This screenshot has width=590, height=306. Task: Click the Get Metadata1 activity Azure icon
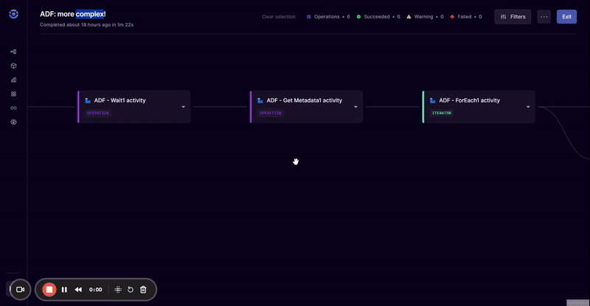pos(260,101)
